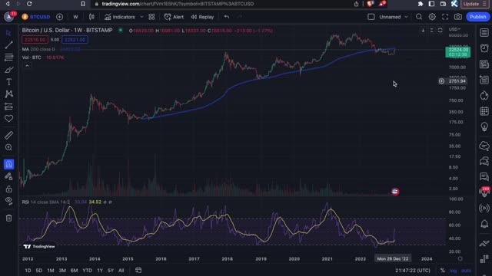Select the 6M date range
This screenshot has height=276, width=492.
pyautogui.click(x=74, y=271)
